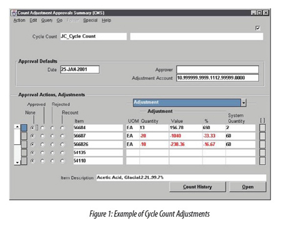Expand the Adjustment dropdown arrow
This screenshot has width=281, height=226.
pyautogui.click(x=244, y=102)
